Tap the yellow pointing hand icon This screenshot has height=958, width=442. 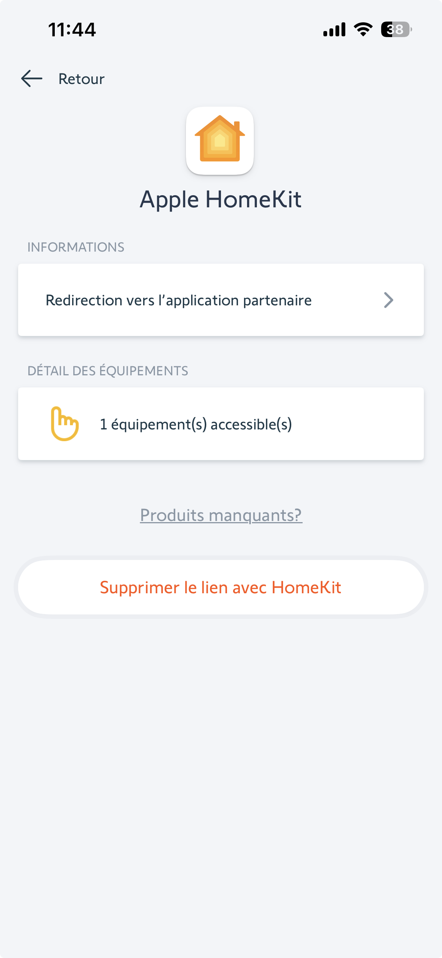65,424
